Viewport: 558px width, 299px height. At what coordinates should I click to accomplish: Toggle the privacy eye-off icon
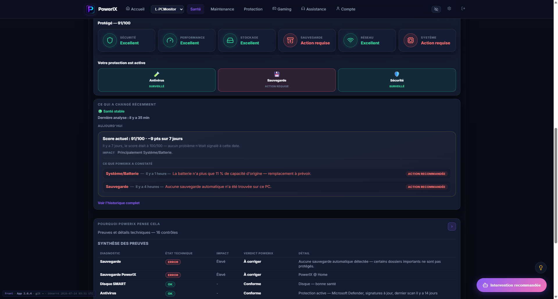click(x=436, y=9)
